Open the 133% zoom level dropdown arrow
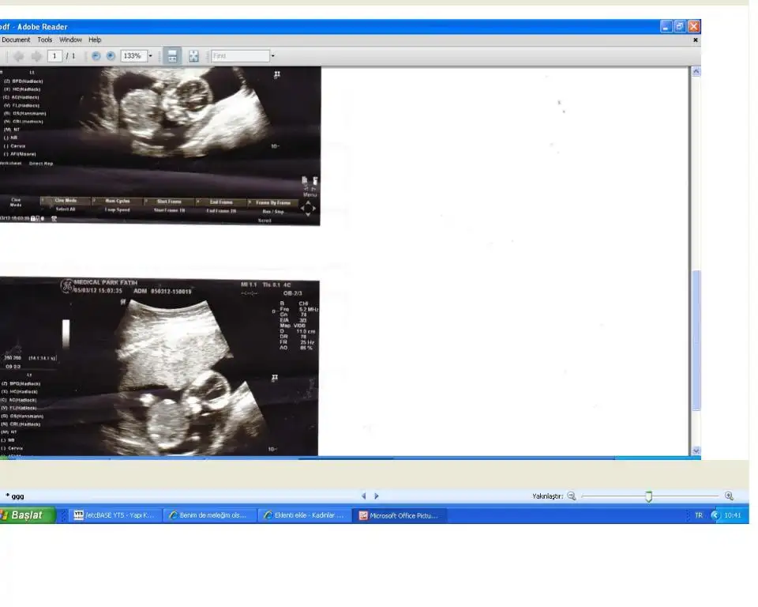The image size is (758, 607). click(x=150, y=56)
